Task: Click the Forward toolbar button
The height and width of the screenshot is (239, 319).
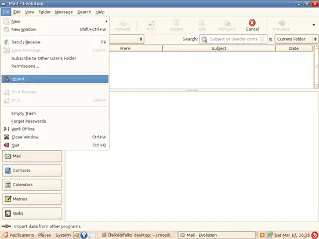Action: pyautogui.click(x=122, y=25)
